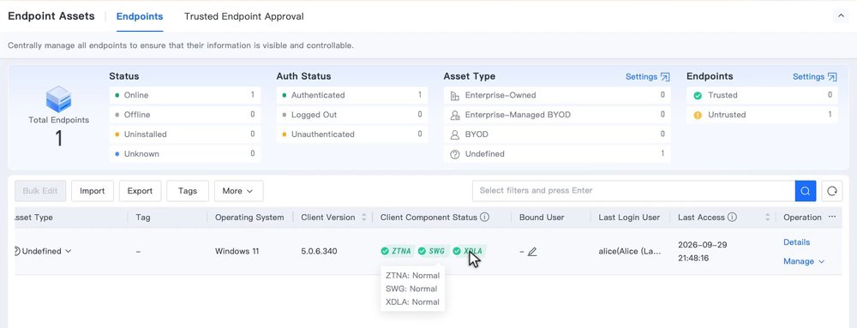Focus the Select filters search field
857x328 pixels.
[633, 190]
